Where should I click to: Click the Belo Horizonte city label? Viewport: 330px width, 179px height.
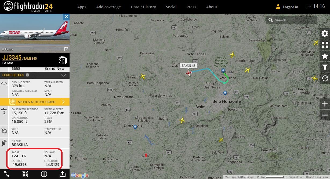(227, 101)
